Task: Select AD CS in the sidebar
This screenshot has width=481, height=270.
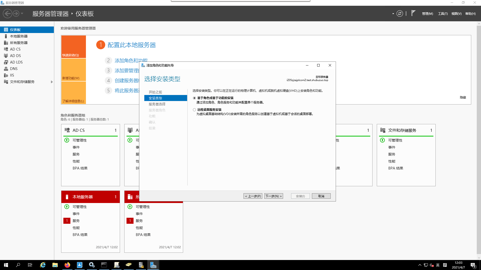Action: (15, 49)
